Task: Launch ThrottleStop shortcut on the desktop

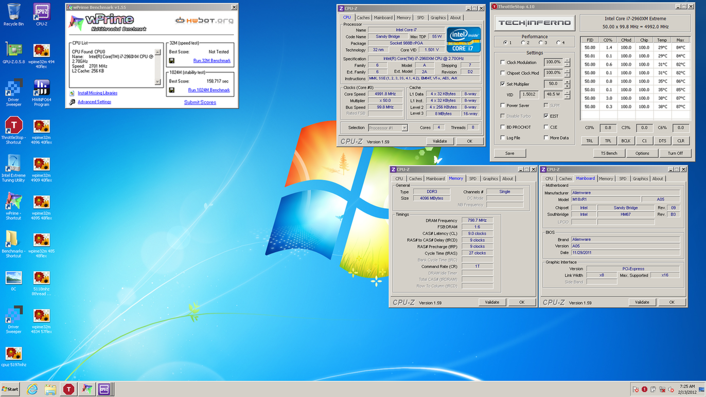Action: pyautogui.click(x=13, y=131)
